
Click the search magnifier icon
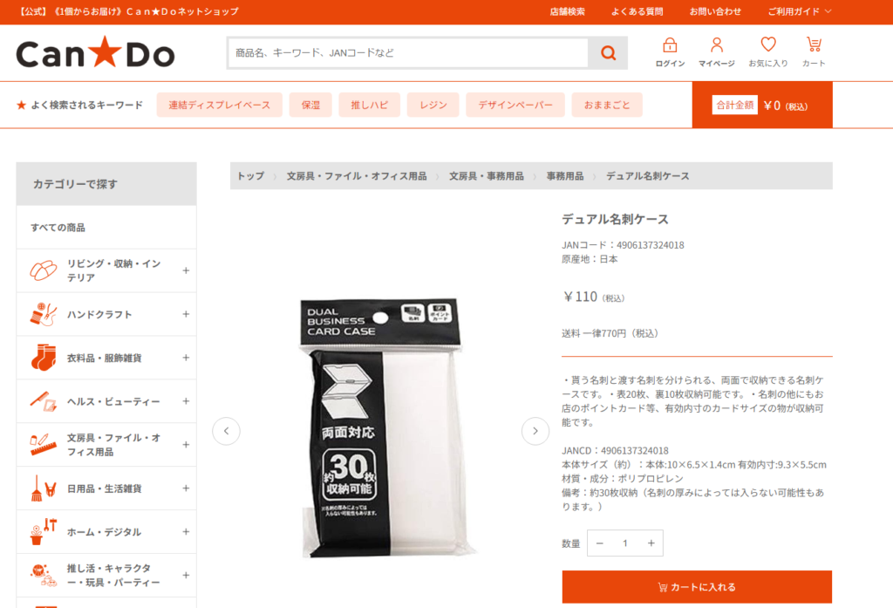point(608,53)
